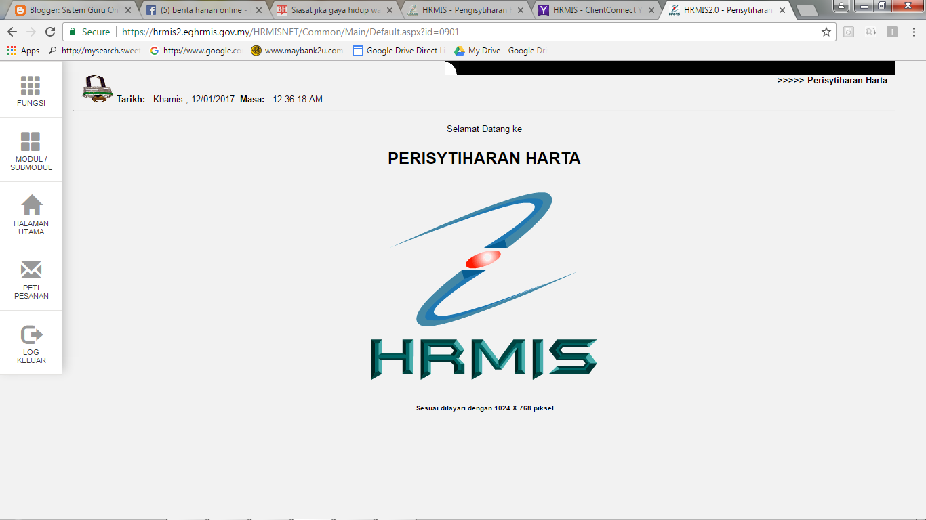This screenshot has height=520, width=926.
Task: Go to HALAMAN UTAMA home icon
Action: (31, 204)
